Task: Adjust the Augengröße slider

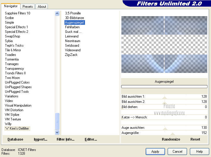Action: pyautogui.click(x=164, y=133)
